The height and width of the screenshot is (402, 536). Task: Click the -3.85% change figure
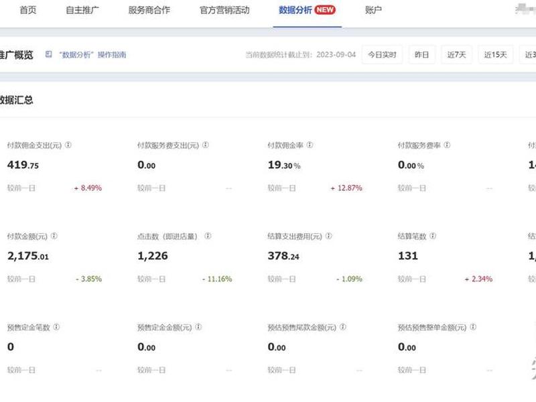pyautogui.click(x=89, y=279)
